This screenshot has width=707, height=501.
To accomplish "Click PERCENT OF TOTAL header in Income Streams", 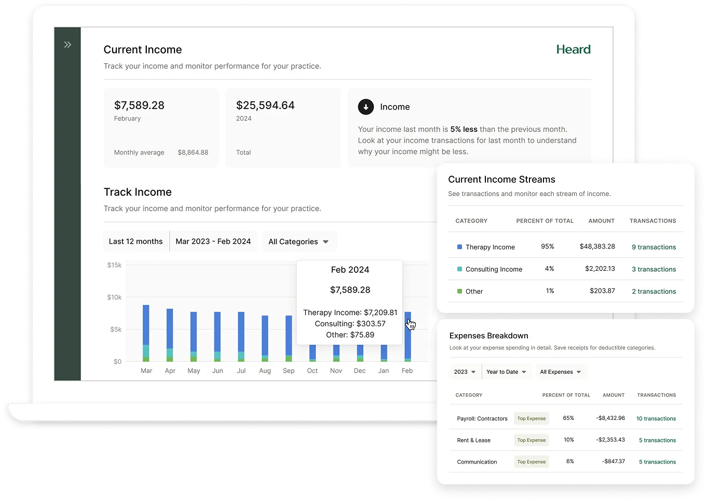I will pyautogui.click(x=545, y=221).
